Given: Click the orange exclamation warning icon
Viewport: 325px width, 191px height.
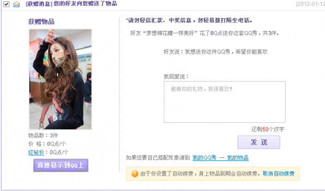Looking at the screenshot, I should coord(135,173).
